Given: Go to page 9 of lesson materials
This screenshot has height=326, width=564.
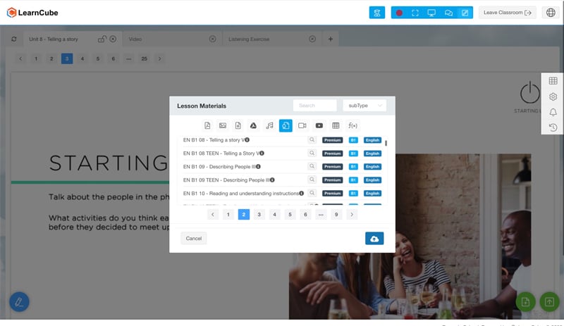Looking at the screenshot, I should [336, 215].
